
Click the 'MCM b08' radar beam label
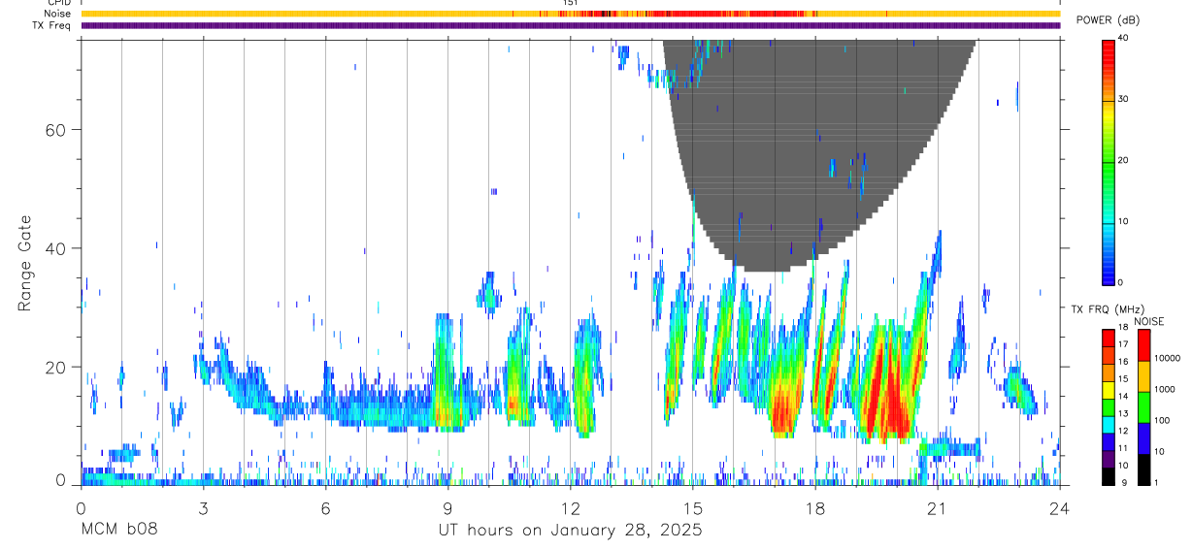click(118, 531)
